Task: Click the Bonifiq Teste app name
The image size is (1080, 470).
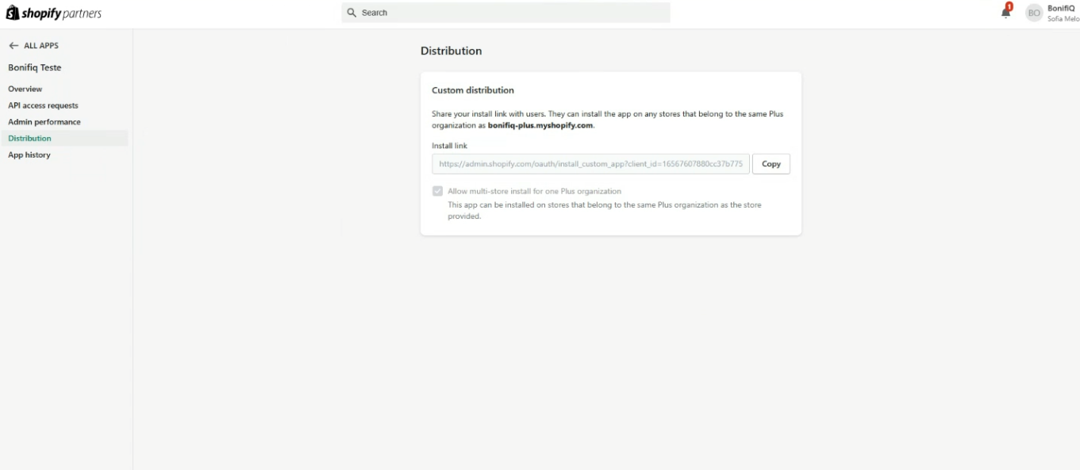Action: point(34,67)
